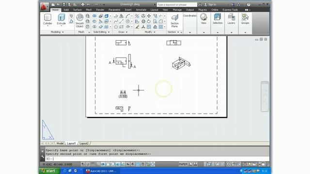Open the Help question mark icon
Viewport: 310px width, 174px height.
tap(248, 4)
